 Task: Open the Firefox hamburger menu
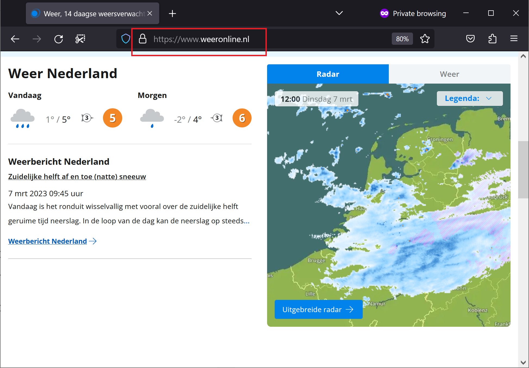click(514, 39)
